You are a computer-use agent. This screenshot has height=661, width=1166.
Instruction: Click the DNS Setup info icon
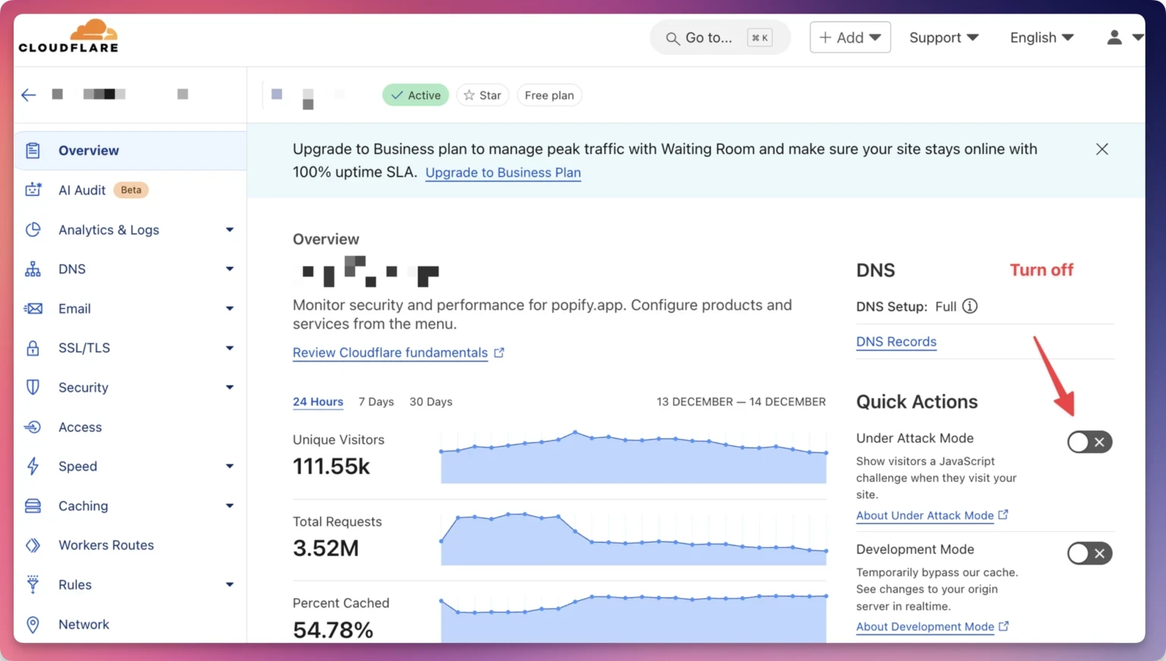(969, 306)
